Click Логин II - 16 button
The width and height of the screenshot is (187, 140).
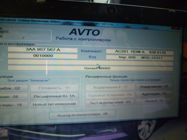coord(153,101)
